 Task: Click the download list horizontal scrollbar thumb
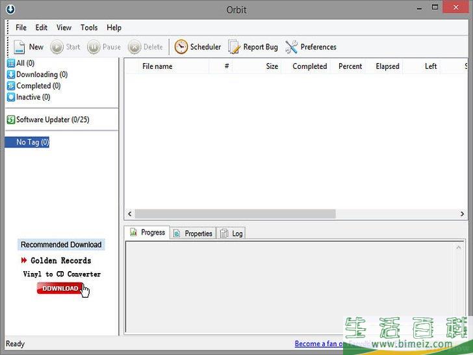[x=235, y=214]
